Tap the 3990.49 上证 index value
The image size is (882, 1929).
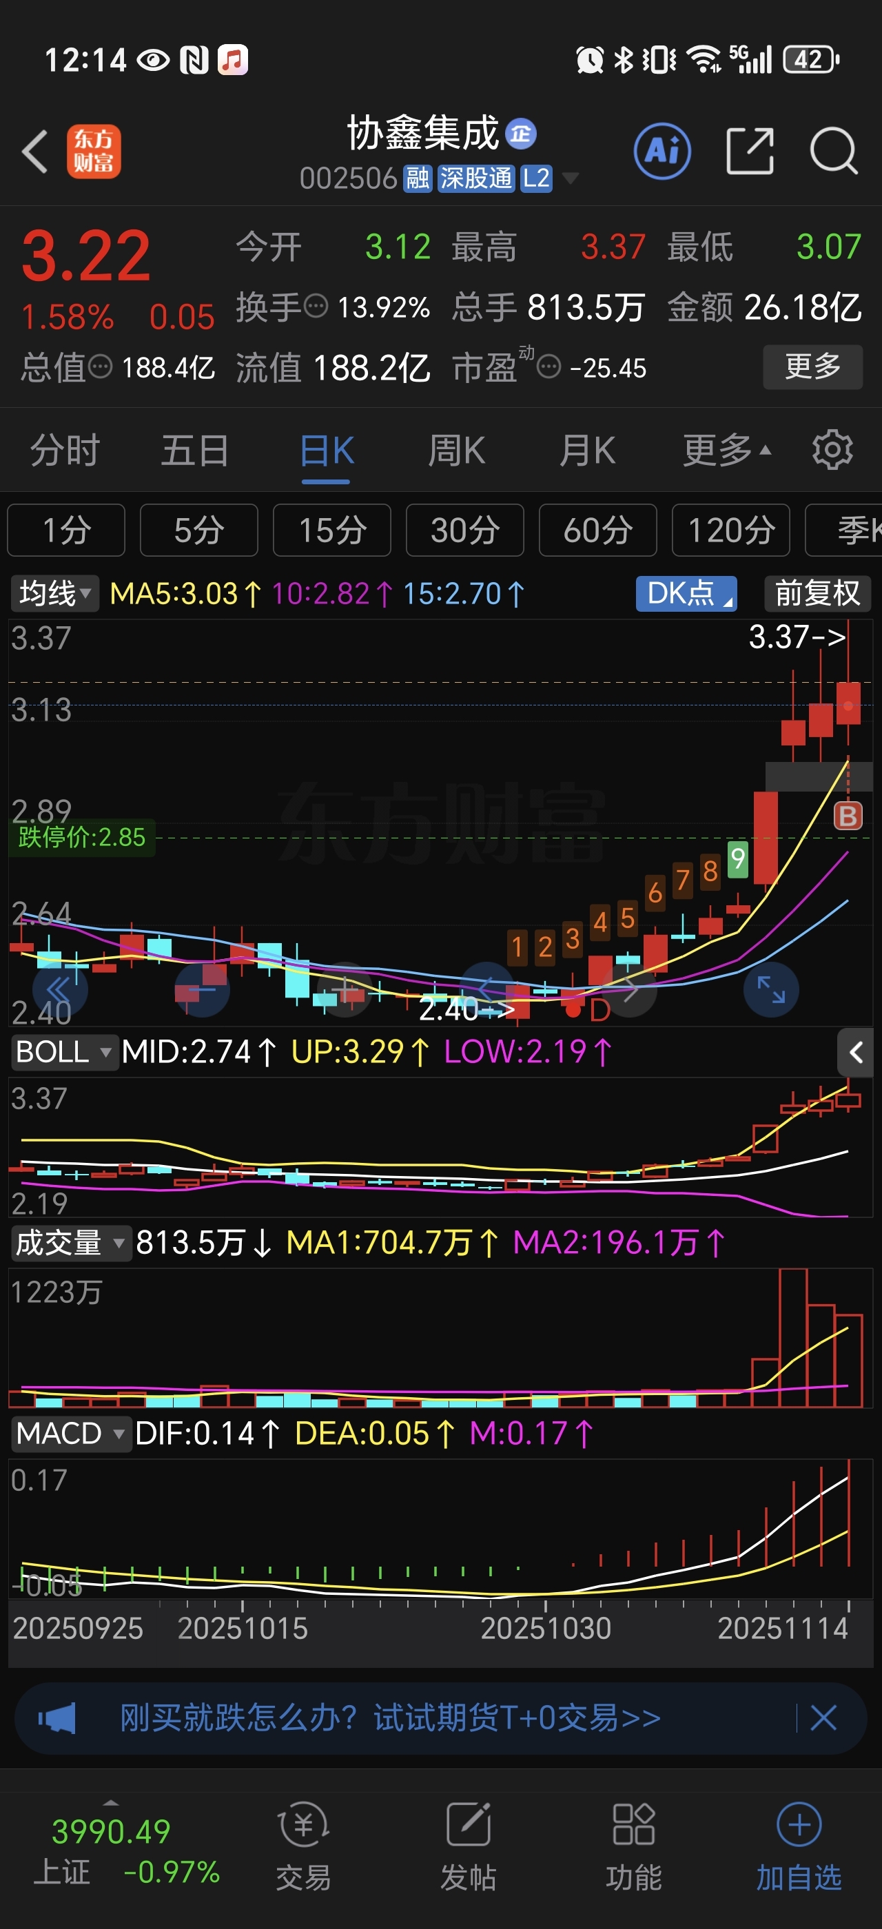tap(111, 1831)
